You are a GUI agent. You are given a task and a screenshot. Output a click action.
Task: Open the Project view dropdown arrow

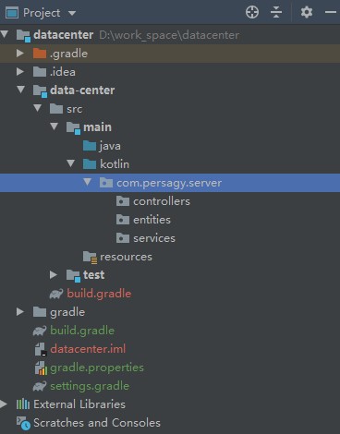(x=72, y=13)
